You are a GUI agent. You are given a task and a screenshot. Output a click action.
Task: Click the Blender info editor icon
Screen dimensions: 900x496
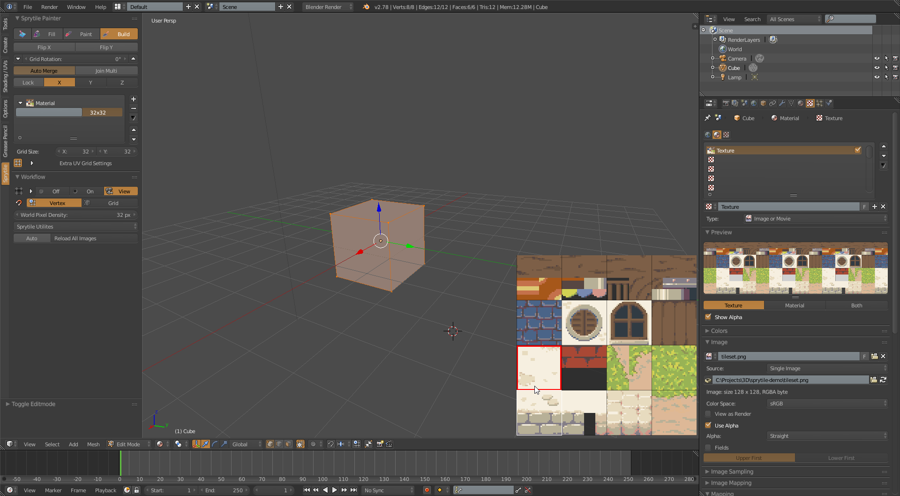[x=9, y=7]
